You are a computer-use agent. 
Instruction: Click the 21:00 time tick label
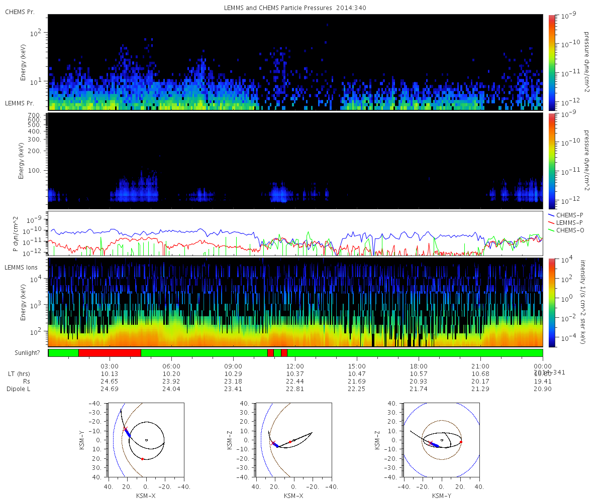[x=481, y=366]
